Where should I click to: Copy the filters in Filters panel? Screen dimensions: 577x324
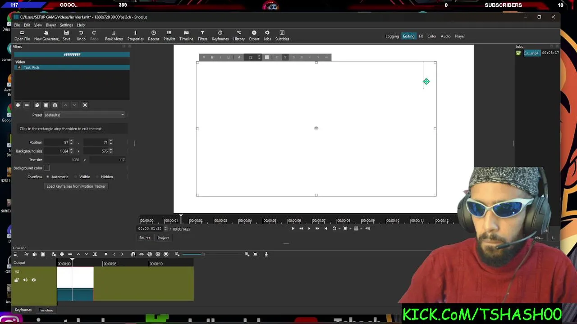pyautogui.click(x=37, y=105)
